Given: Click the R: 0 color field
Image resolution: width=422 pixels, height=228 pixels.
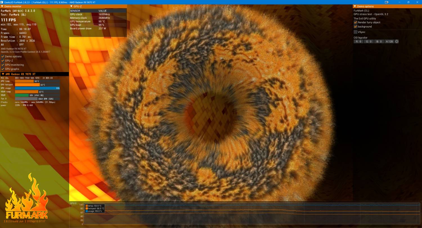Looking at the screenshot, I should point(358,42).
